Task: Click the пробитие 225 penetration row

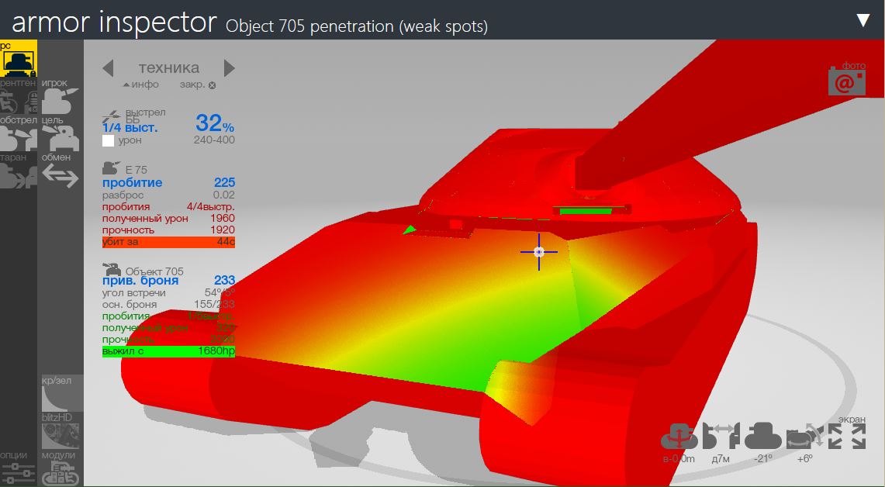Action: (168, 182)
